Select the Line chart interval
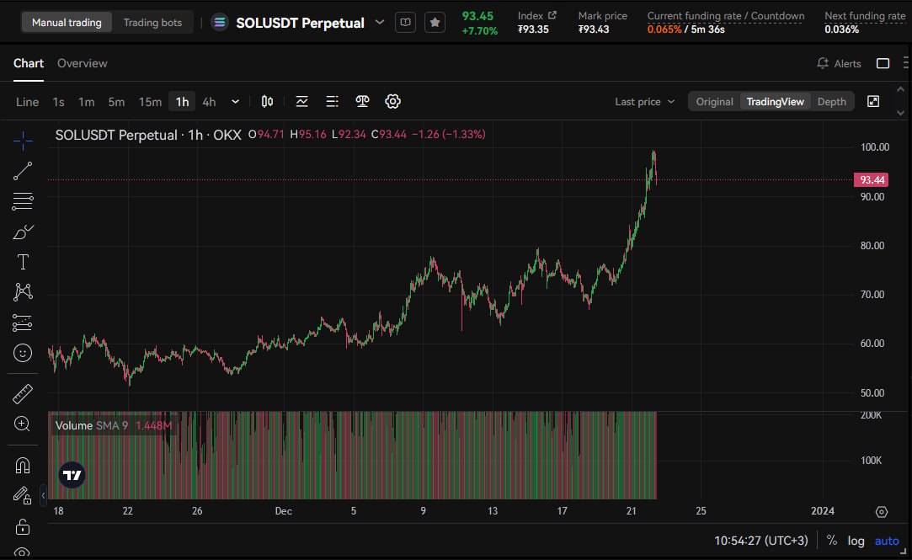 point(27,102)
